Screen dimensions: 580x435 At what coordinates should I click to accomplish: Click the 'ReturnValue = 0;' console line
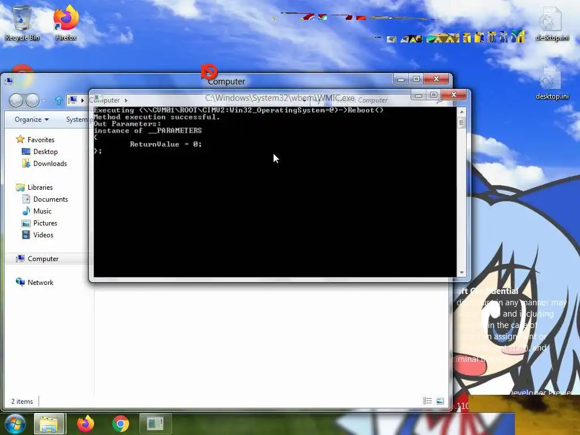click(x=166, y=144)
